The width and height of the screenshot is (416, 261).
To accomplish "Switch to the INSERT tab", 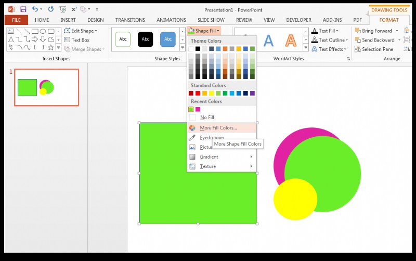I will (x=68, y=20).
